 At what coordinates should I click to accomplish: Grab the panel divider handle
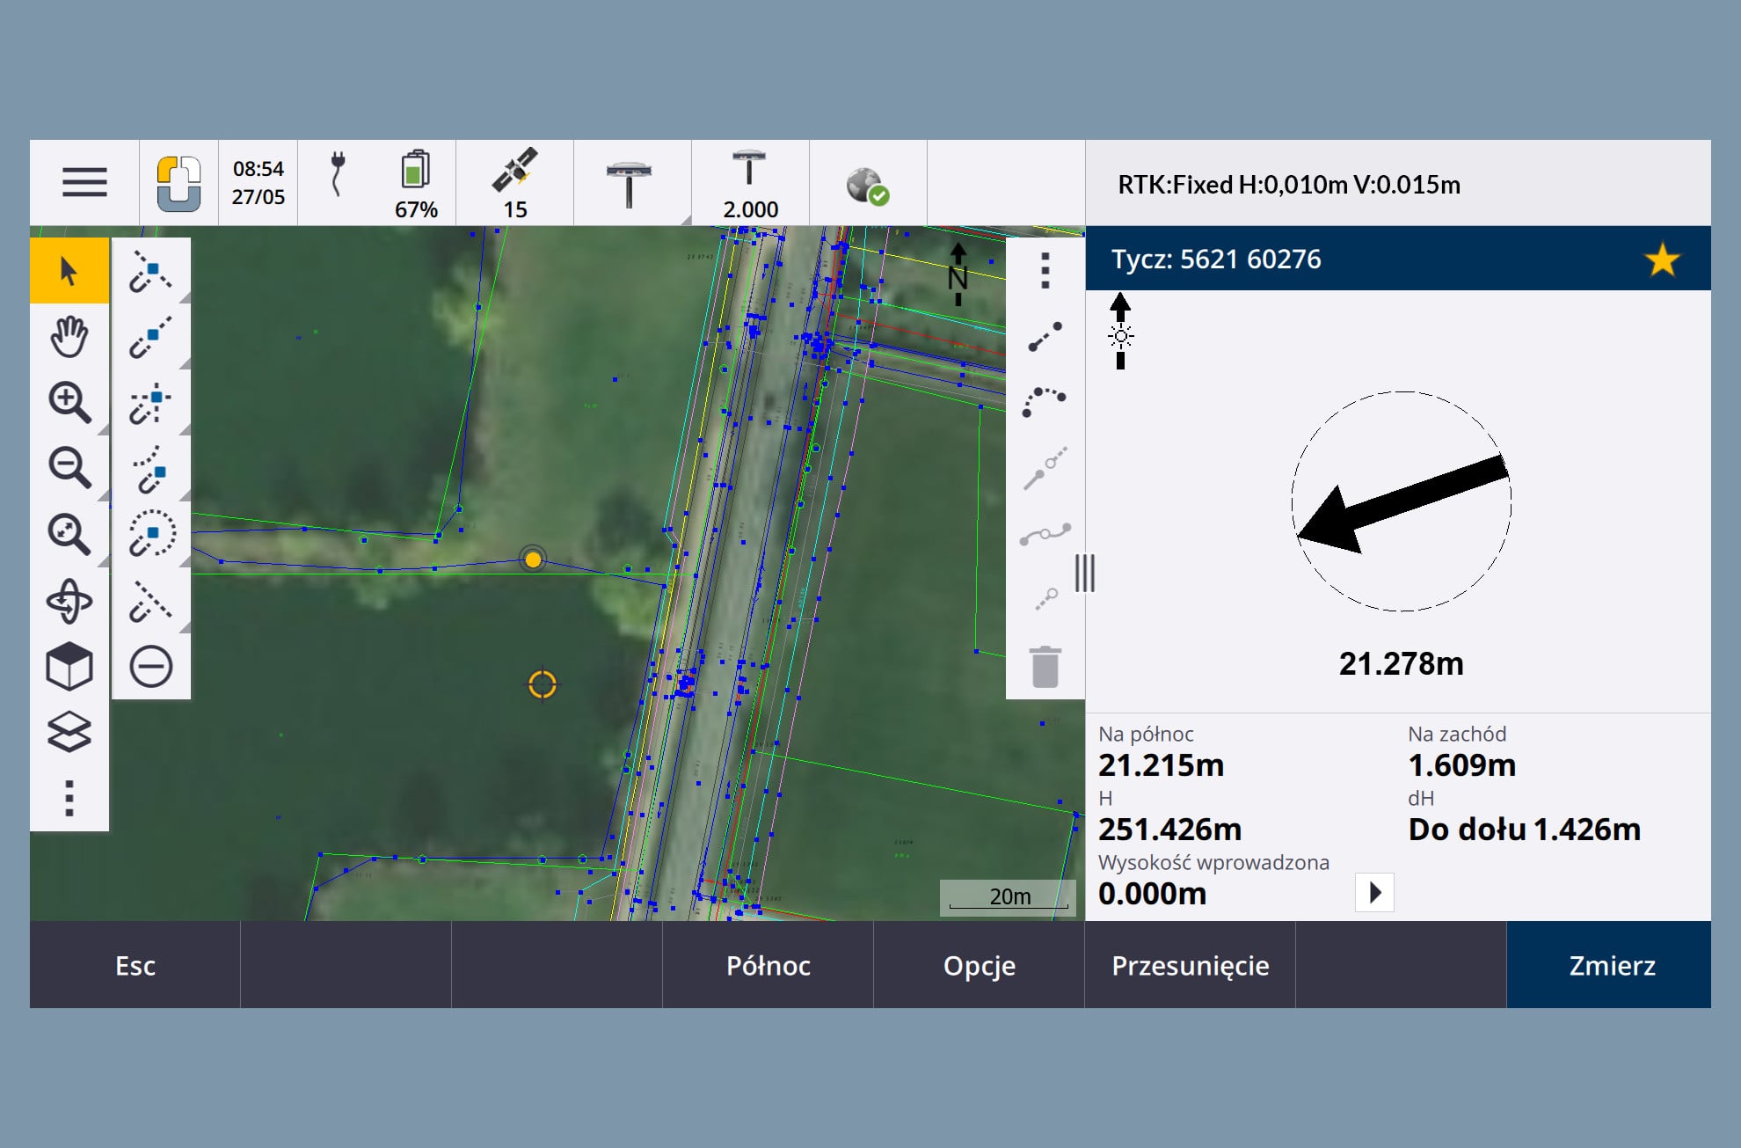point(1085,574)
